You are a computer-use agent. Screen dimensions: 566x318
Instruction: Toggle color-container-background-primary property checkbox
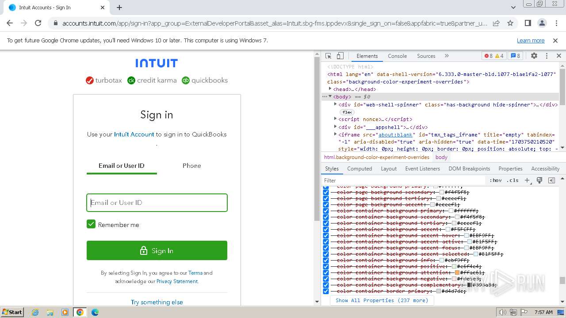(x=326, y=211)
